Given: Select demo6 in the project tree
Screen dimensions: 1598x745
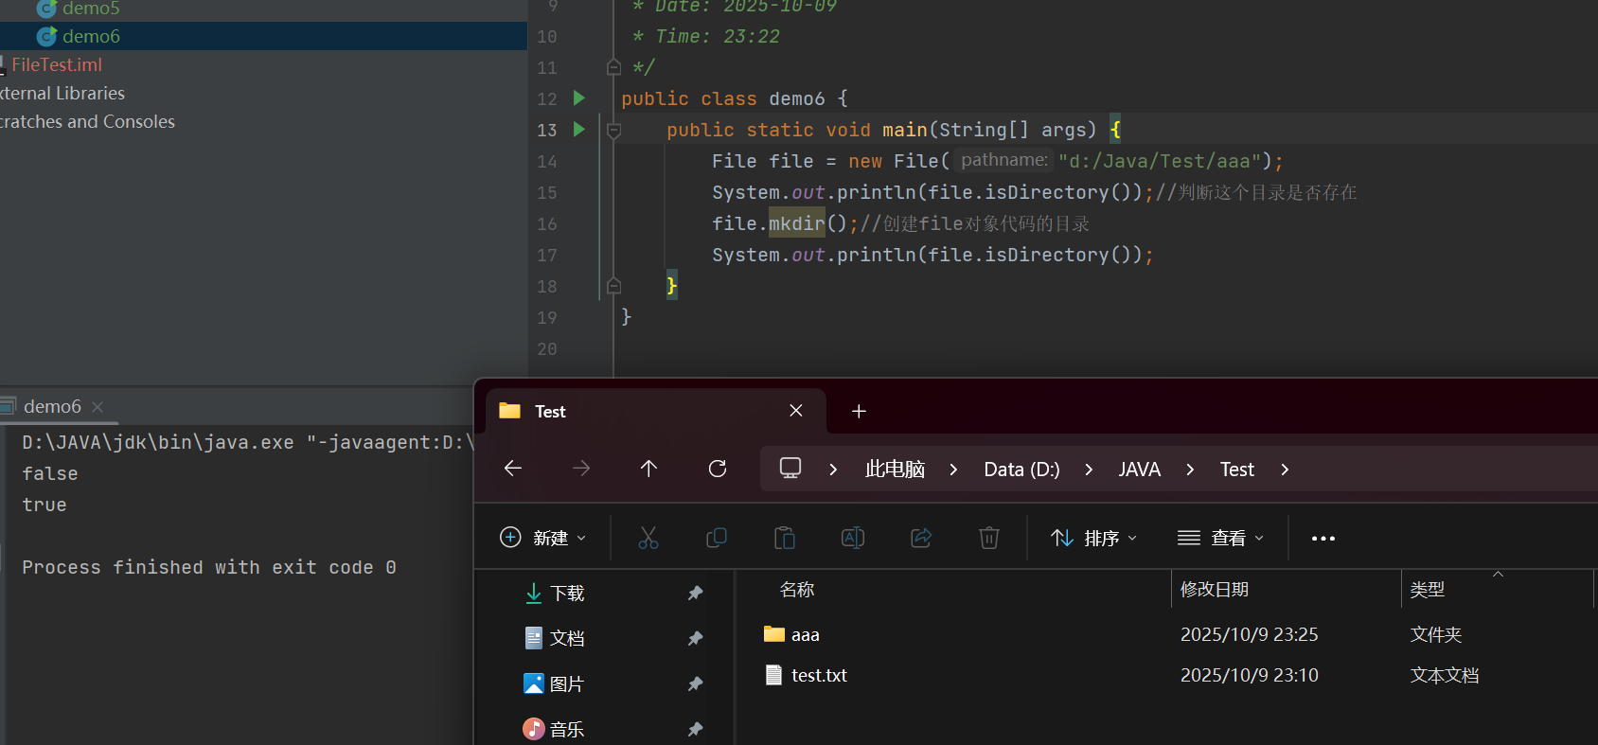Looking at the screenshot, I should pos(91,36).
